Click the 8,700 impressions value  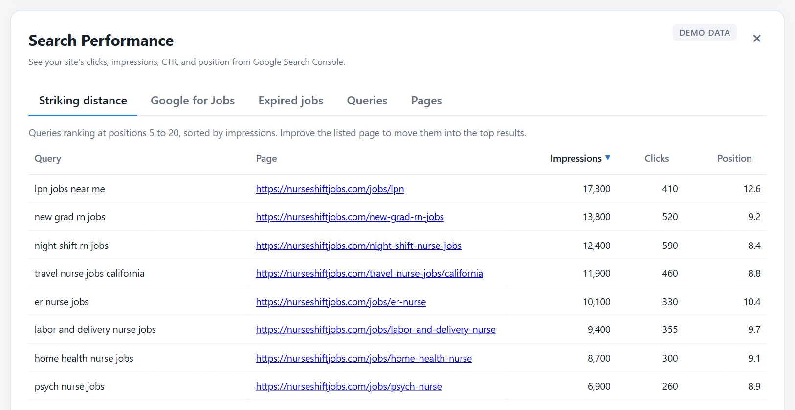[599, 358]
